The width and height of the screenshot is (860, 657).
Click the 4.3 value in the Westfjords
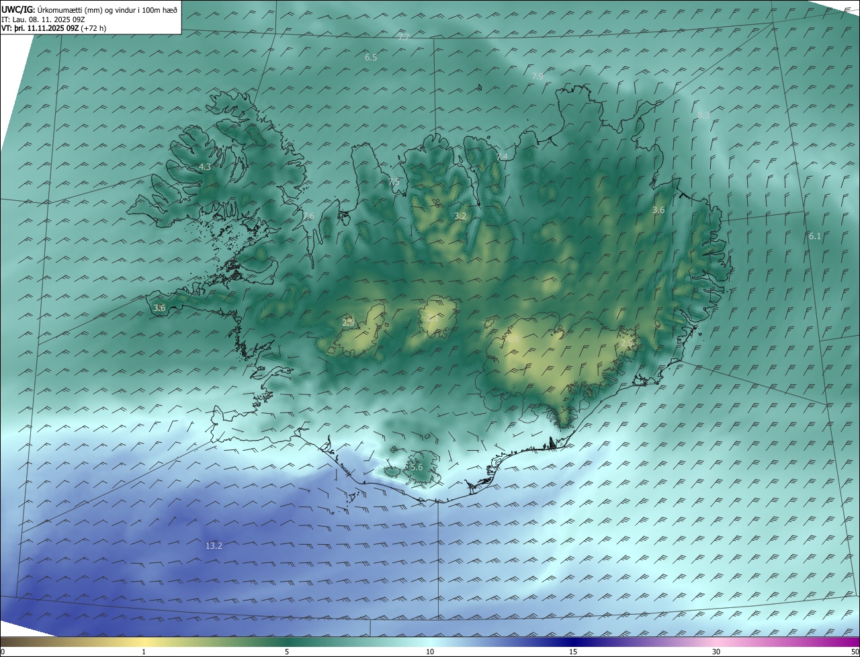tap(205, 167)
